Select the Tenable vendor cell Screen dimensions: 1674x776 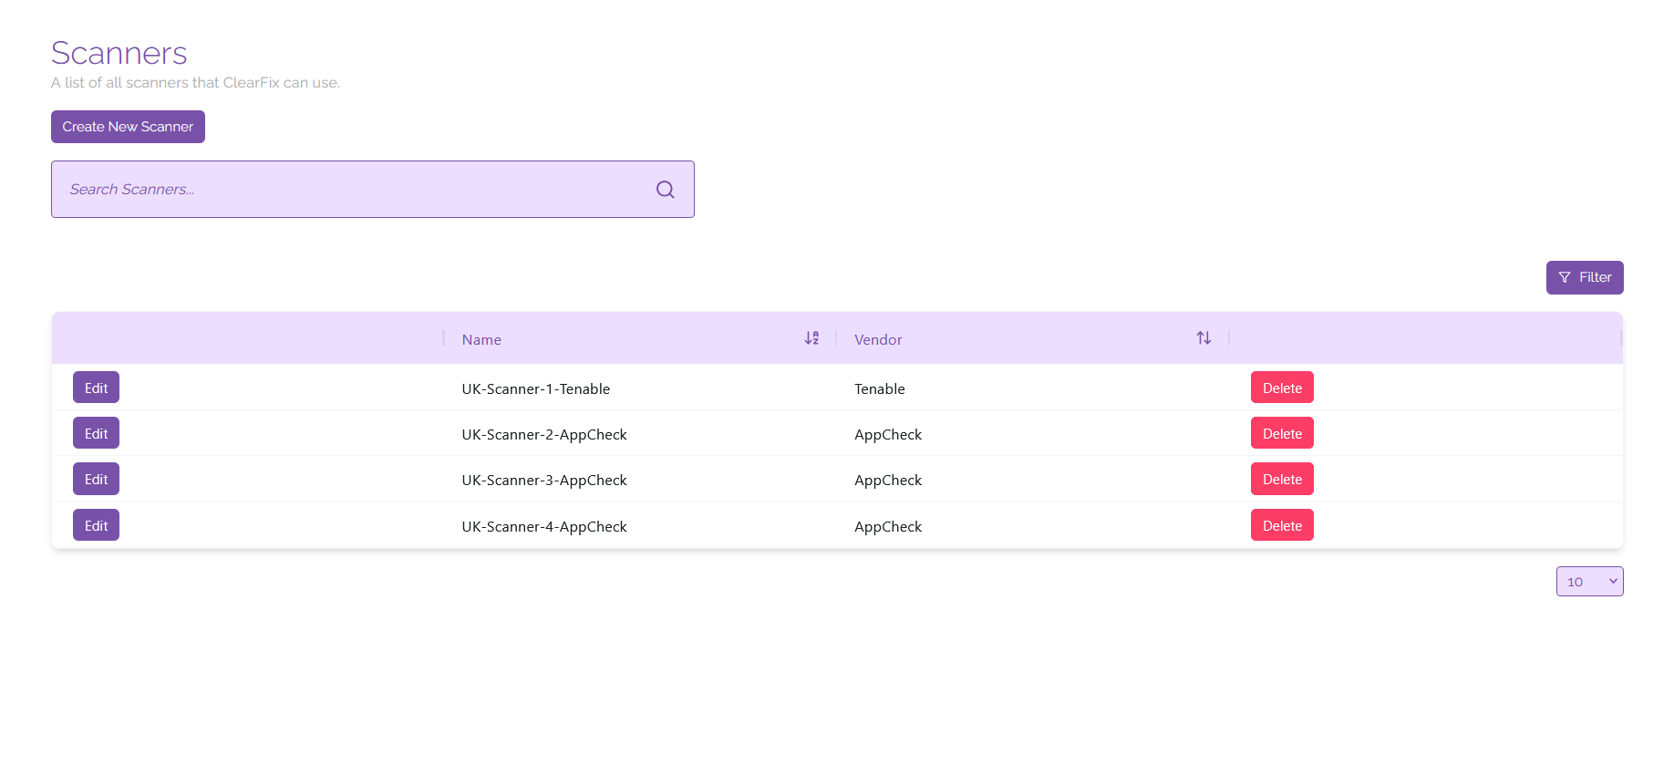[879, 388]
